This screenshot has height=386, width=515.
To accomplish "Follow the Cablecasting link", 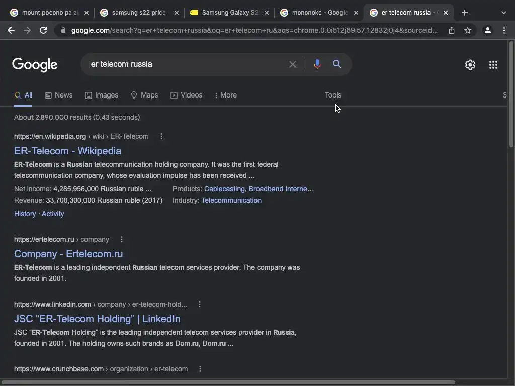I will coord(224,189).
